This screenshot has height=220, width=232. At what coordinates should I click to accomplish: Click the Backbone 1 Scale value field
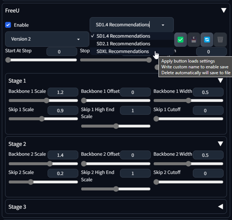(x=63, y=92)
